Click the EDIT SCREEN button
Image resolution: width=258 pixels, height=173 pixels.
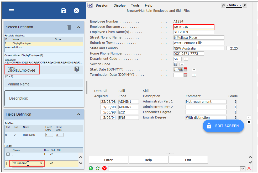(223, 126)
